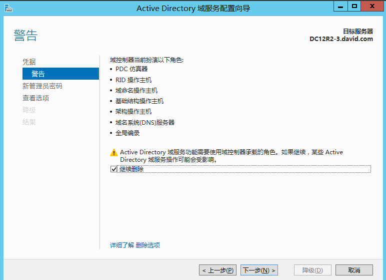Click the 域控制器当前扮演以下角色 text

coord(146,60)
